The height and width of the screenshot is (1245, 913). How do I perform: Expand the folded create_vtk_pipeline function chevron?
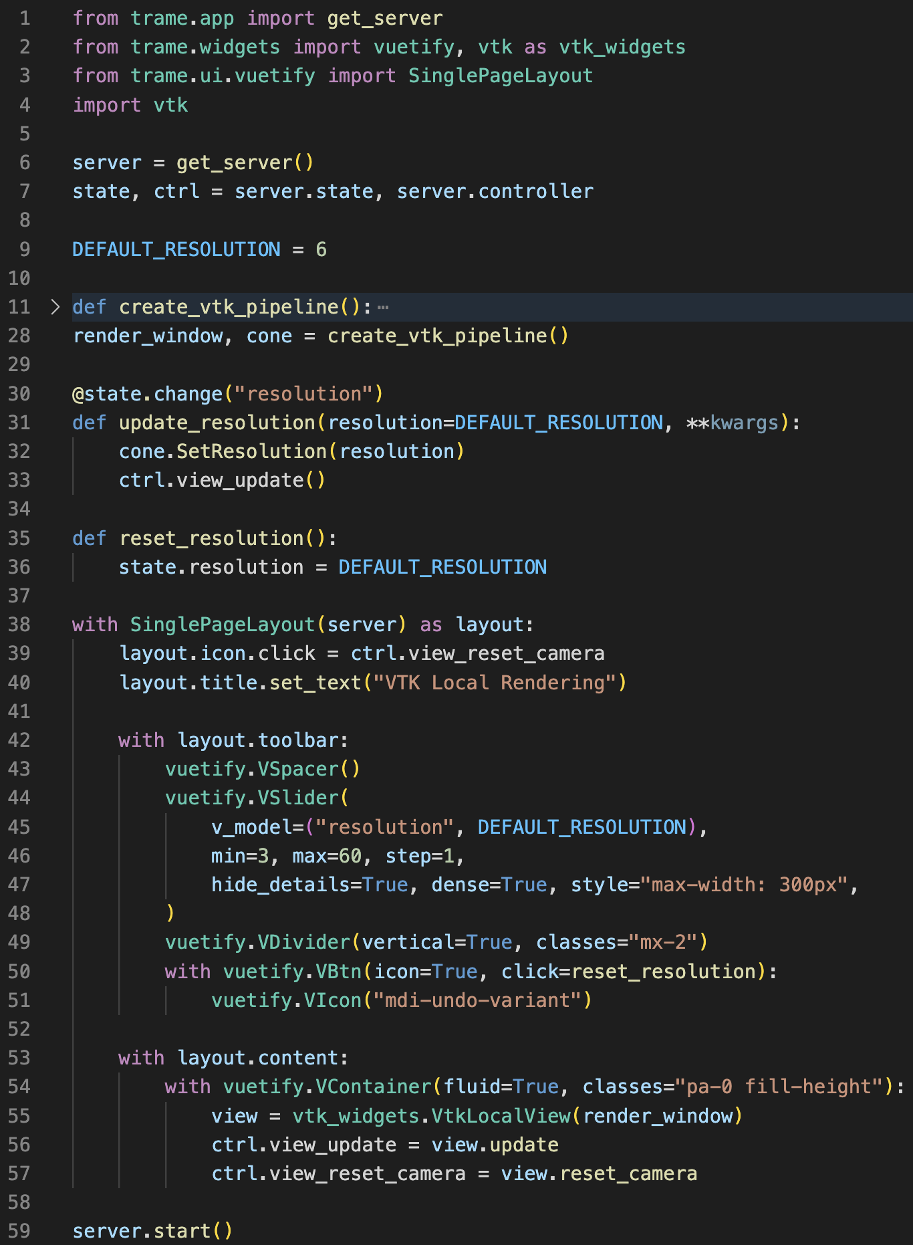click(x=55, y=307)
